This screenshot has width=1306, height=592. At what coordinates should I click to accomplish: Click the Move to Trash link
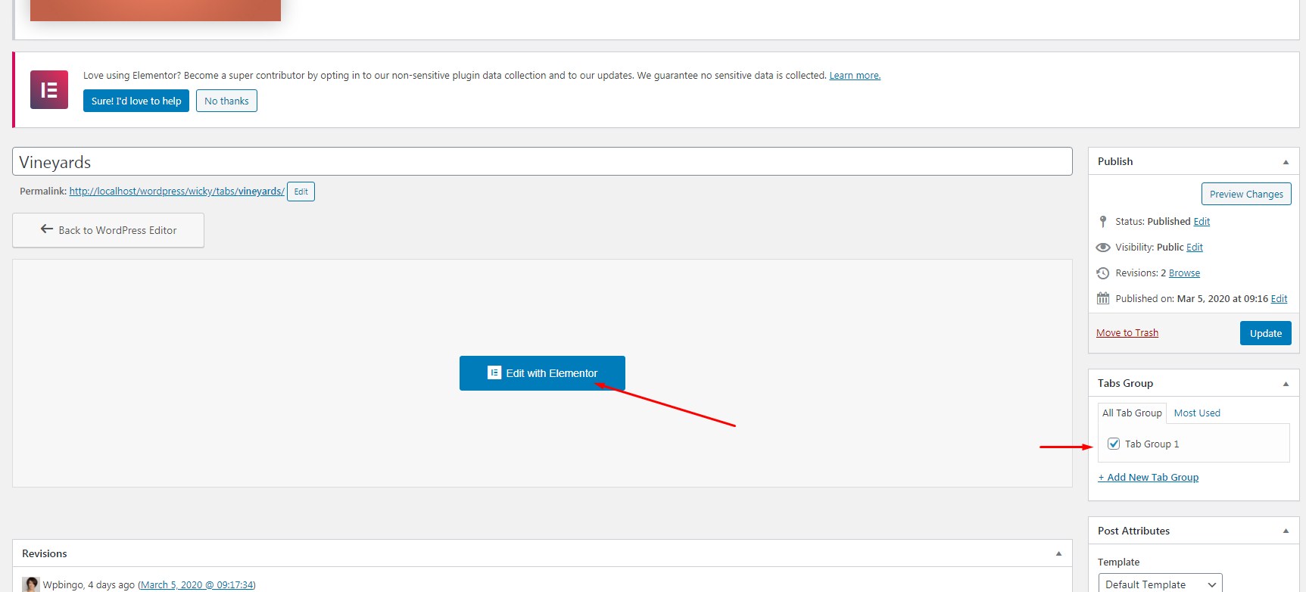(1127, 332)
